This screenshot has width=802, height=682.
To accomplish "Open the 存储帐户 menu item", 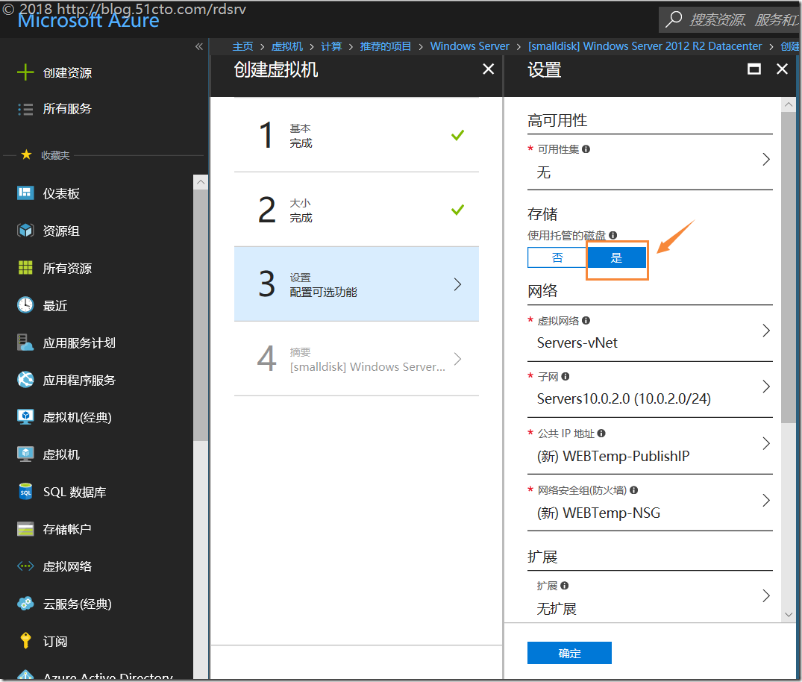I will point(97,529).
